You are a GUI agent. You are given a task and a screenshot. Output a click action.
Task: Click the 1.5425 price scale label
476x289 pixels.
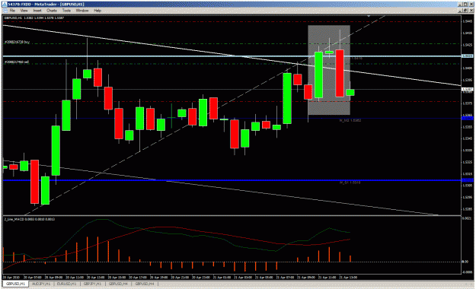point(468,45)
